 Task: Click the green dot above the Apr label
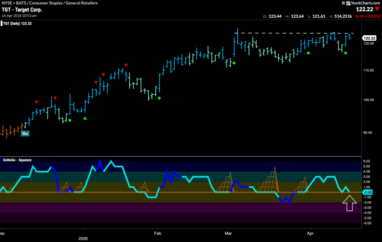point(309,53)
